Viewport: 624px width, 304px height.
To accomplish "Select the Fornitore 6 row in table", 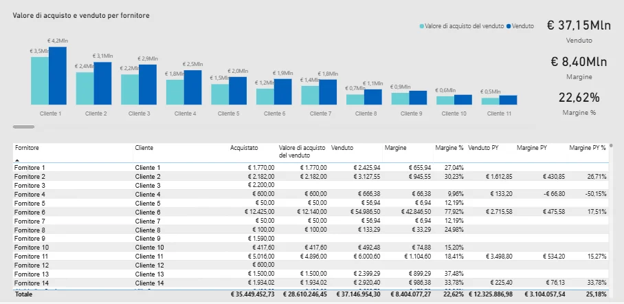I will (x=30, y=212).
